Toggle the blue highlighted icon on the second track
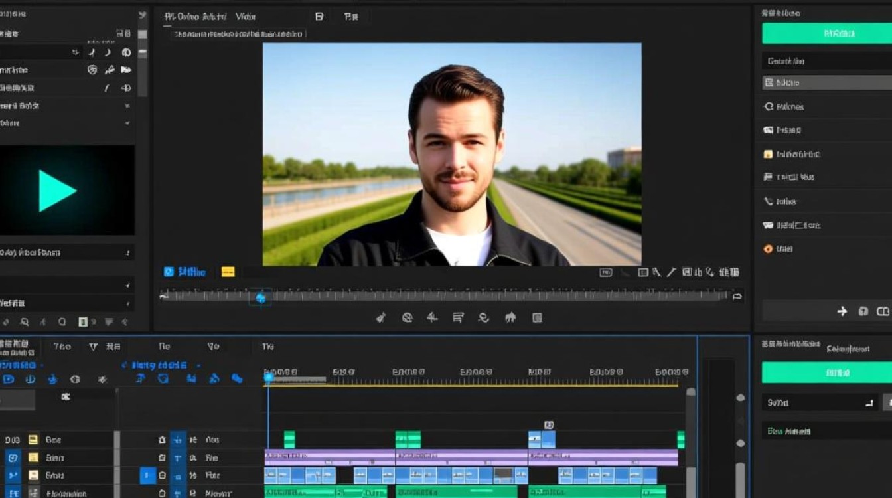The image size is (892, 498). (x=178, y=457)
